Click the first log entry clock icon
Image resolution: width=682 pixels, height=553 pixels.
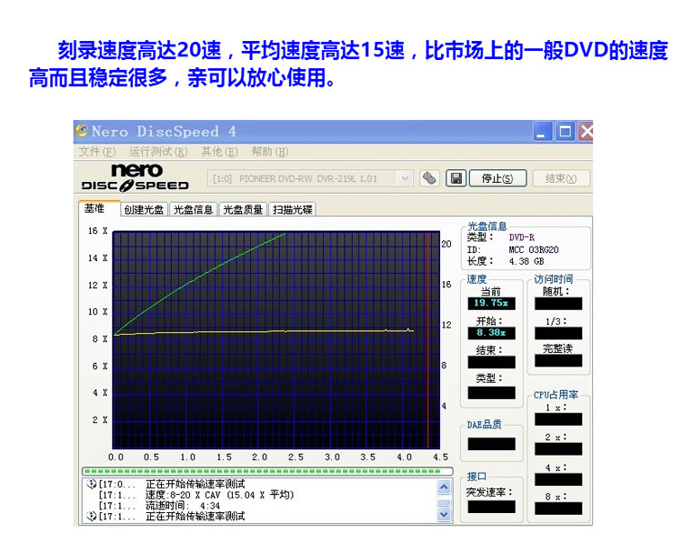91,484
